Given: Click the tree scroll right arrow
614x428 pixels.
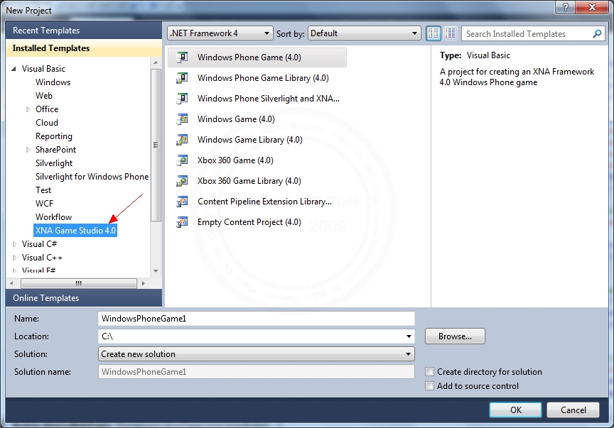Looking at the screenshot, I should click(144, 283).
